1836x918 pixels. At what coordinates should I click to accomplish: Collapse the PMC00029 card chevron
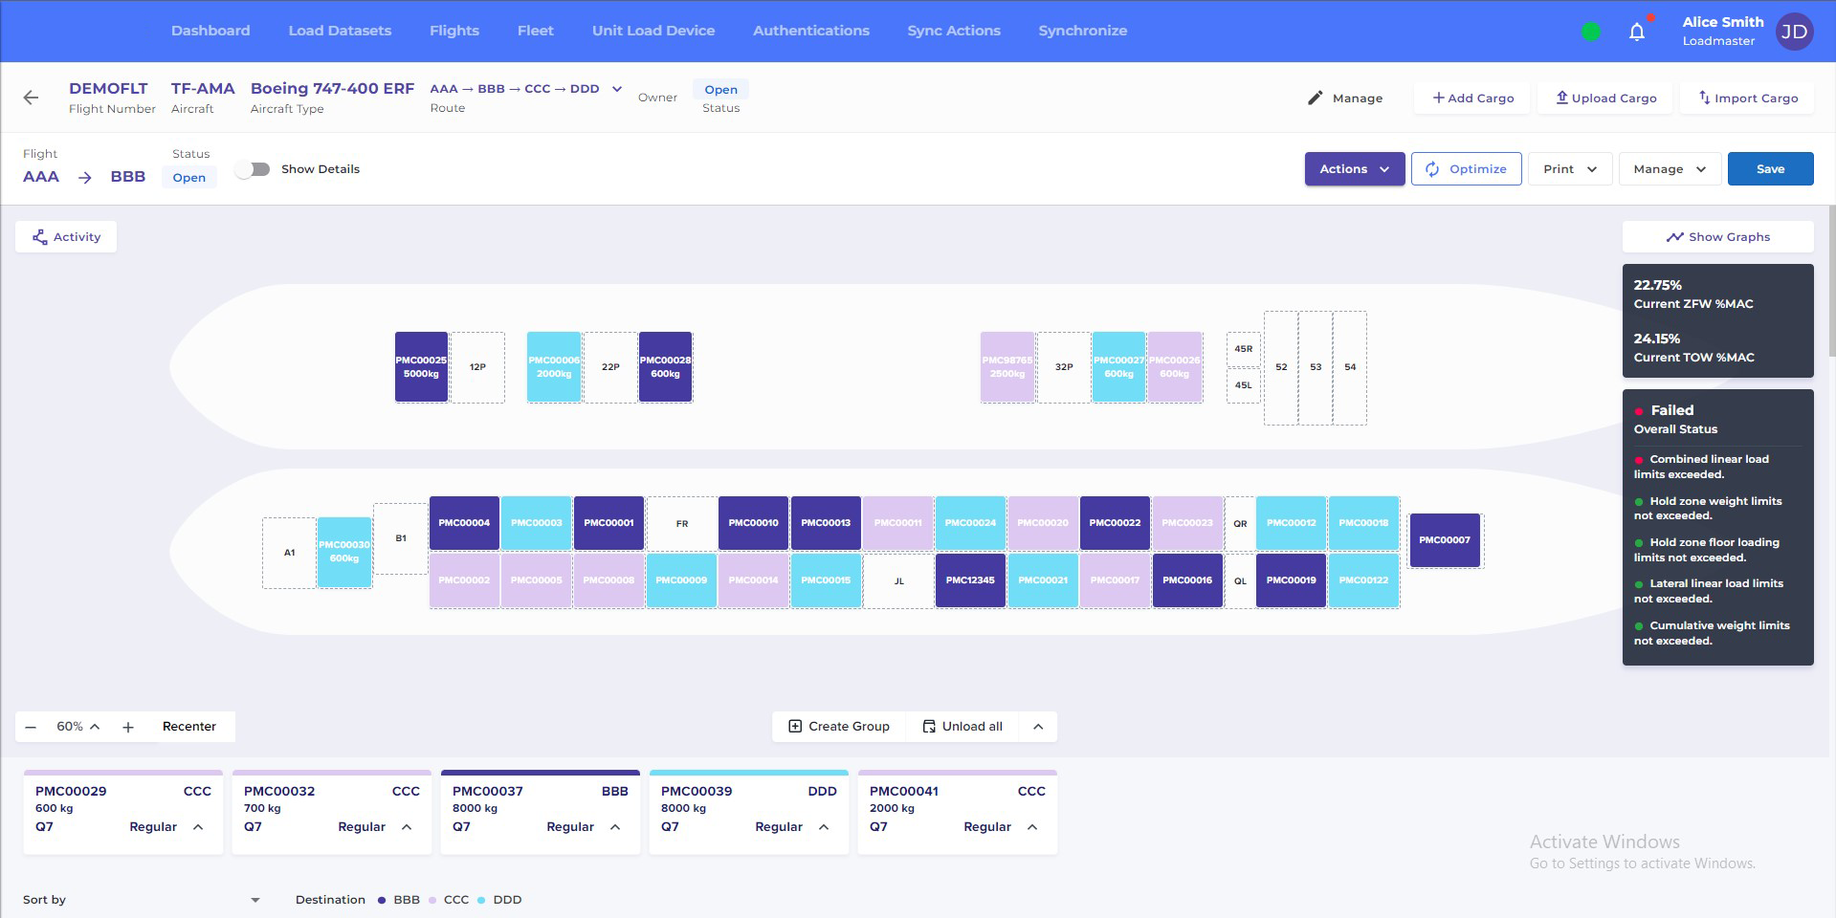pyautogui.click(x=198, y=827)
